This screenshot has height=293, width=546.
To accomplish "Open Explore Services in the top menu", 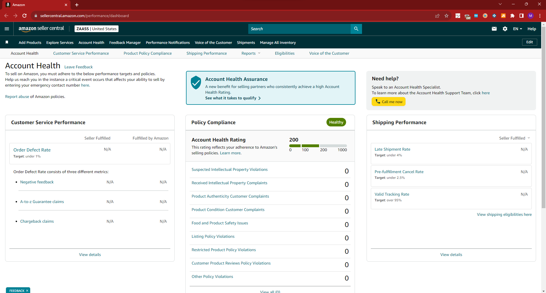I will (x=60, y=42).
